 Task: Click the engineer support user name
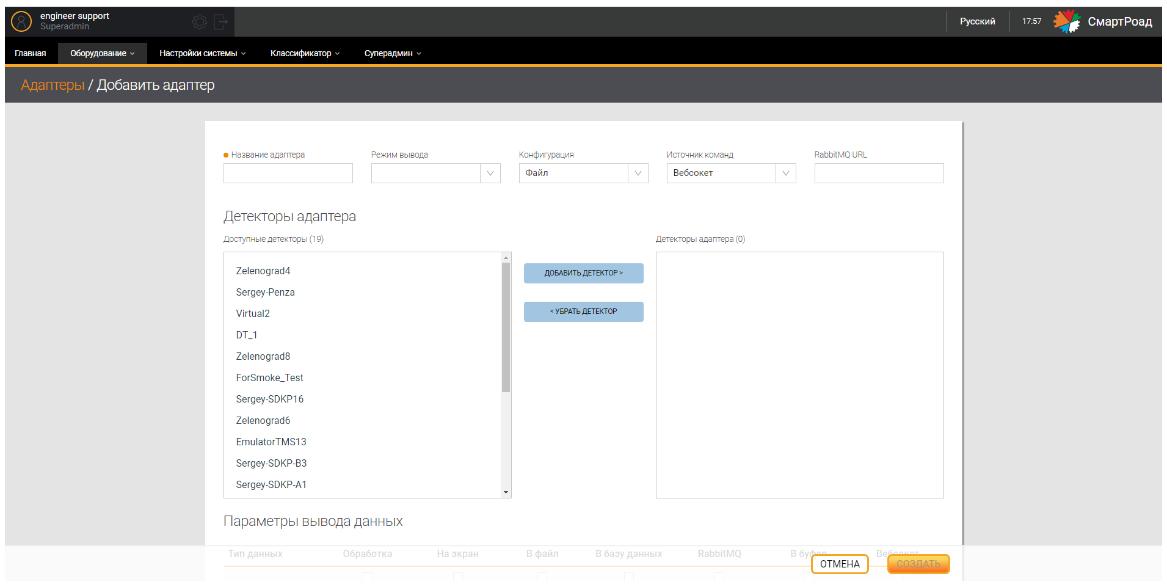pyautogui.click(x=75, y=16)
